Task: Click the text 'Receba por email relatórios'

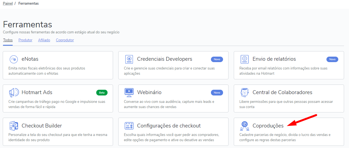Action: 260,68
